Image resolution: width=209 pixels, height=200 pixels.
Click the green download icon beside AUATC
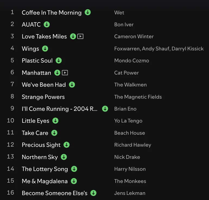click(x=47, y=24)
